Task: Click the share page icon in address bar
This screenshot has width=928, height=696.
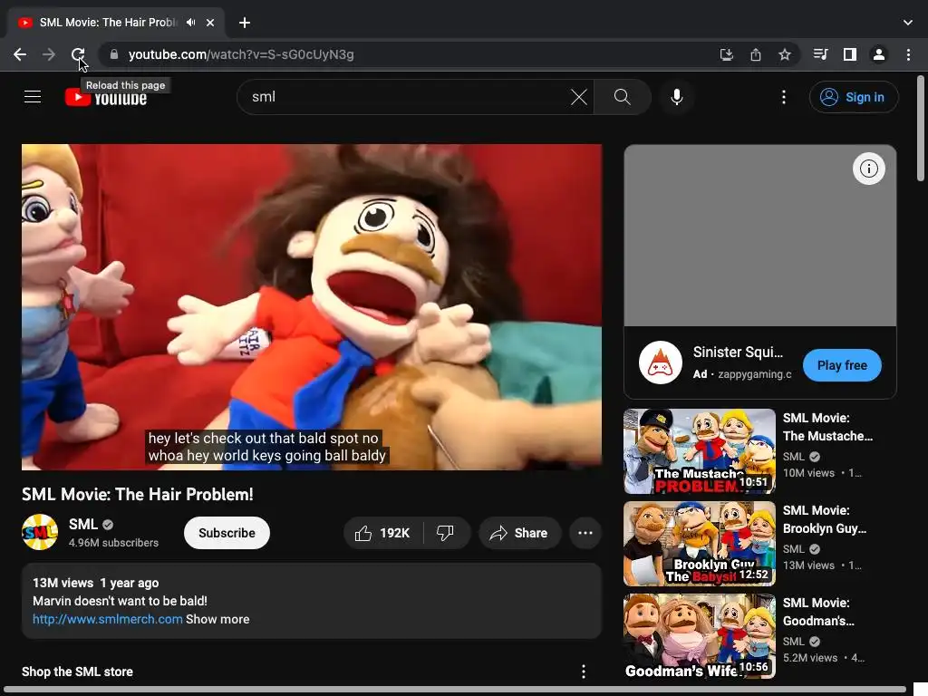Action: point(756,54)
